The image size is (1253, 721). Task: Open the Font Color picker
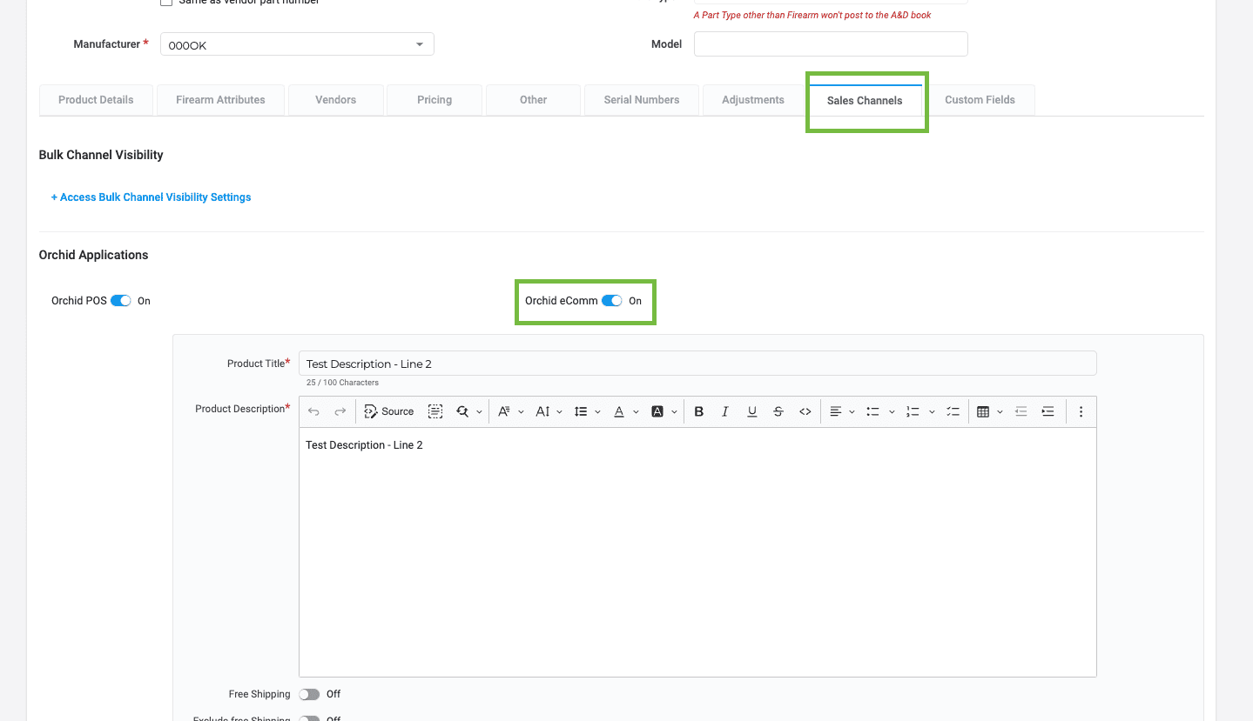(619, 411)
